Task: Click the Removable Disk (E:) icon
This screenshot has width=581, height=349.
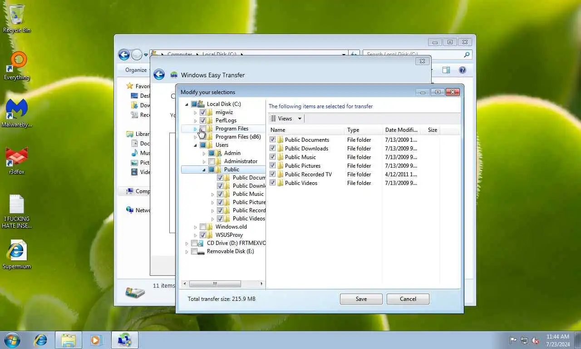Action: pos(201,251)
